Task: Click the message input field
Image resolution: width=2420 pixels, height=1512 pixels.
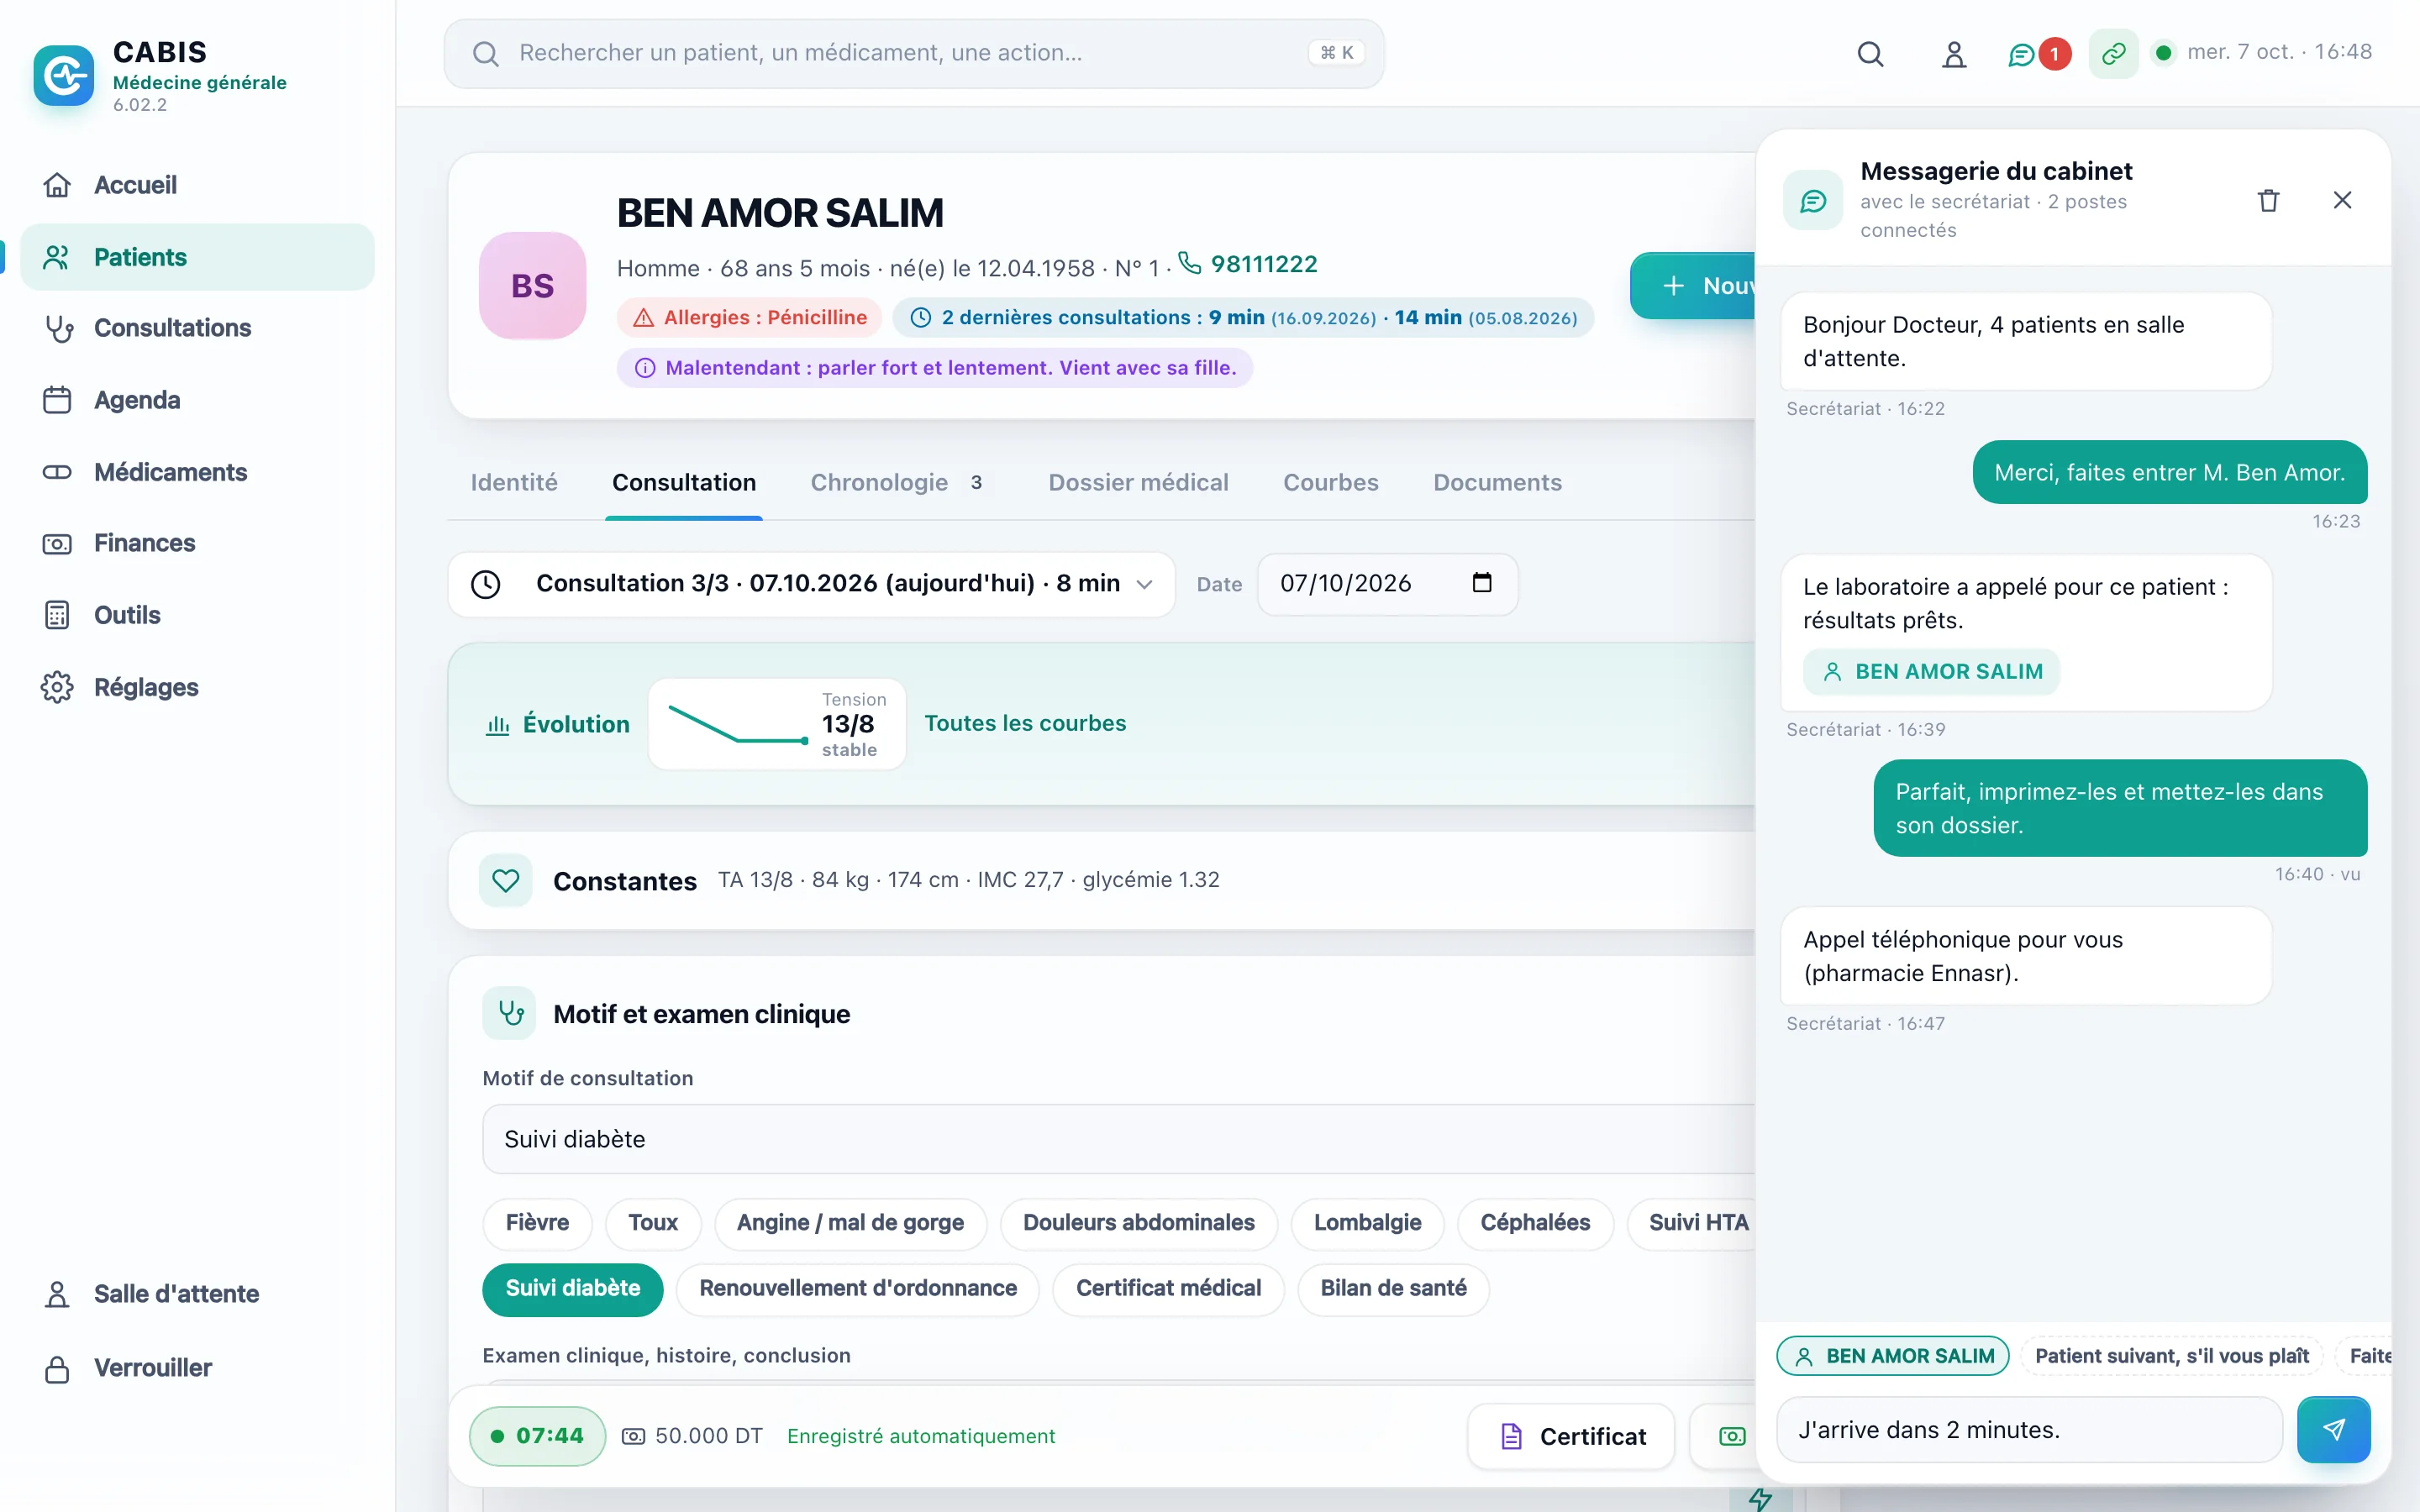Action: [2030, 1430]
